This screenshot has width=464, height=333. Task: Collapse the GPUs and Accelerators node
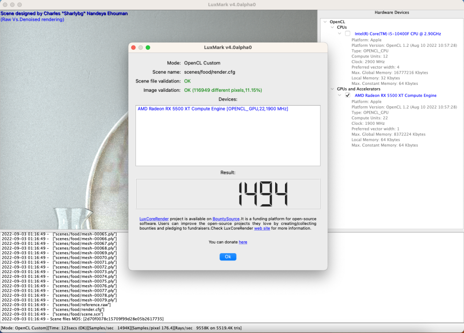click(332, 89)
